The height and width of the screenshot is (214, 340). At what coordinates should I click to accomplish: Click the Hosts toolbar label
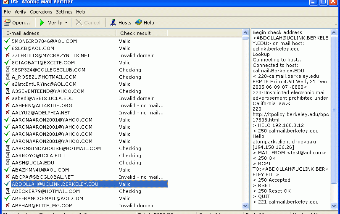click(x=125, y=23)
